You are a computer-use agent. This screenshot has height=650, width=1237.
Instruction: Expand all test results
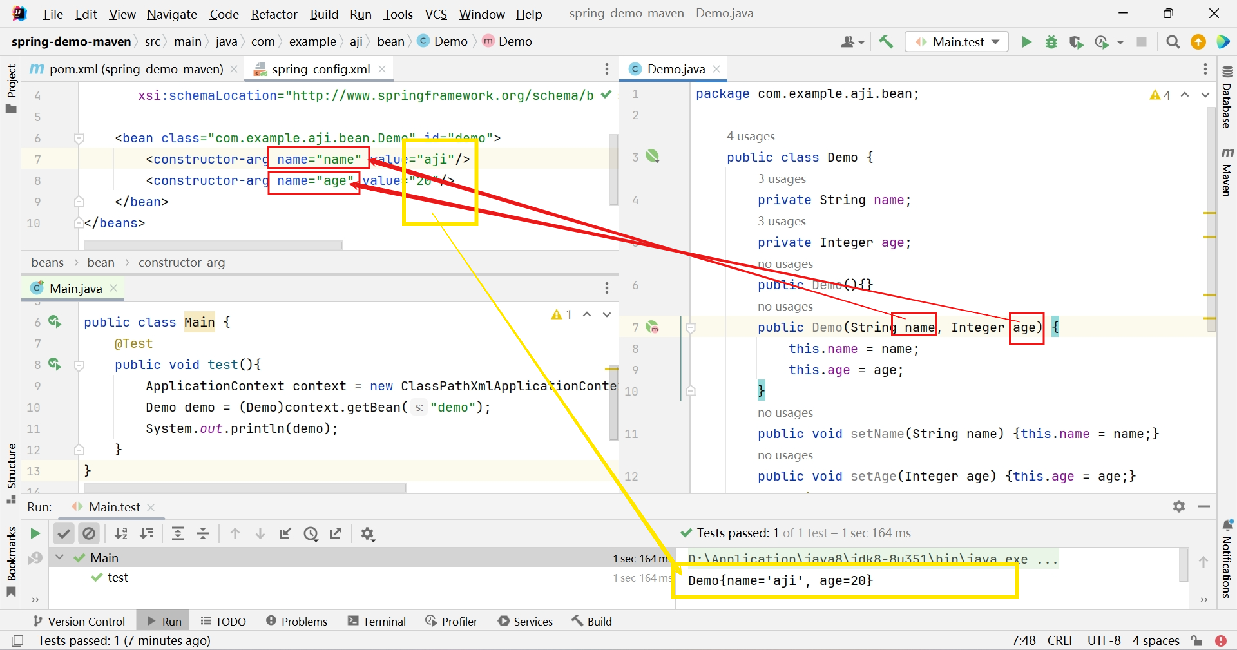click(178, 533)
